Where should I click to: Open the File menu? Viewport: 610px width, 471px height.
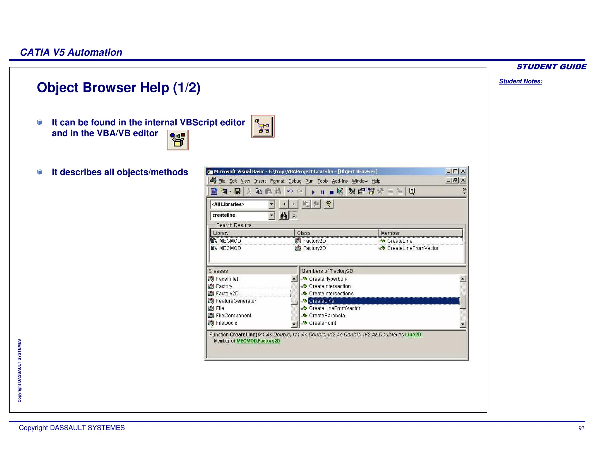pos(222,181)
